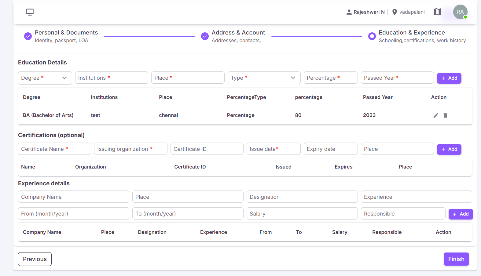
Task: Click the Issued column header
Action: pos(283,167)
